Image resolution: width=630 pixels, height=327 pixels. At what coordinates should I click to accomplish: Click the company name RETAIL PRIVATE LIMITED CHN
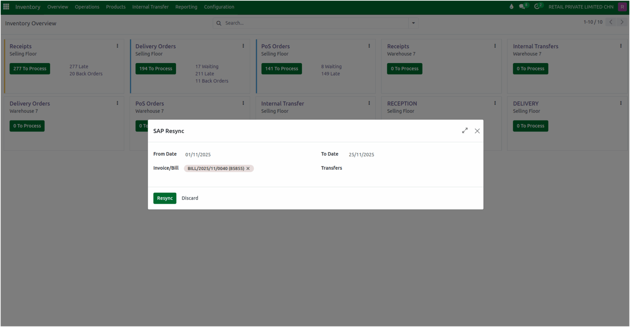click(x=581, y=7)
